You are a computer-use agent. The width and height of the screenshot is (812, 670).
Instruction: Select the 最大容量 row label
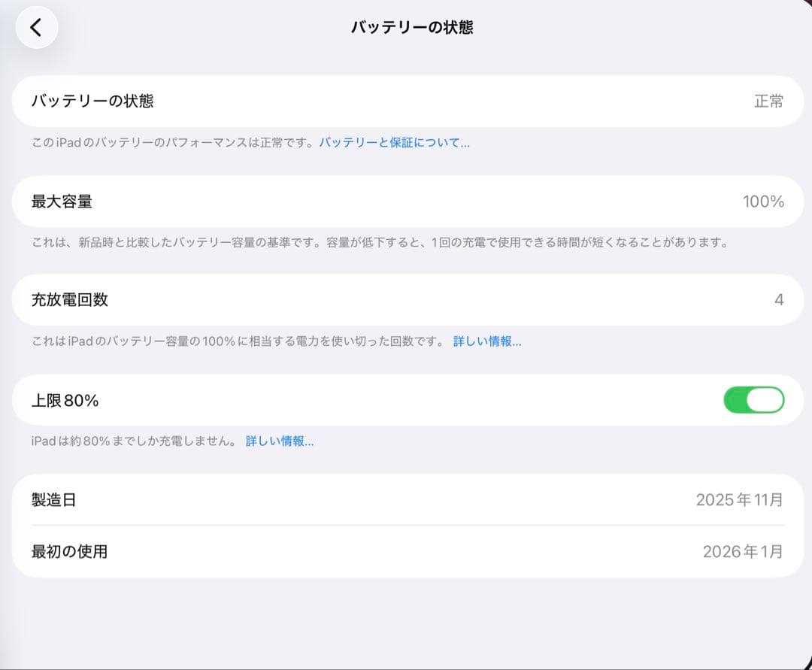click(62, 202)
